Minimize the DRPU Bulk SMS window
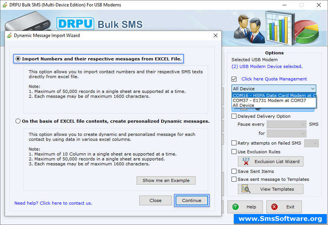The height and width of the screenshot is (225, 328). coord(284,5)
